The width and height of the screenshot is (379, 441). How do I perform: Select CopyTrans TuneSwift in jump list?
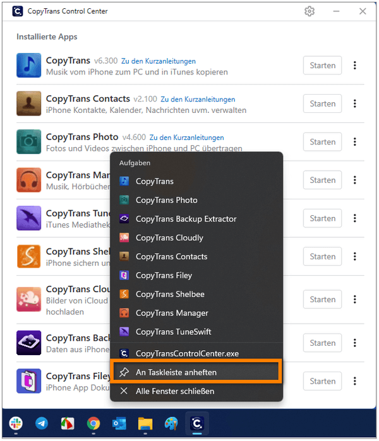pyautogui.click(x=196, y=332)
